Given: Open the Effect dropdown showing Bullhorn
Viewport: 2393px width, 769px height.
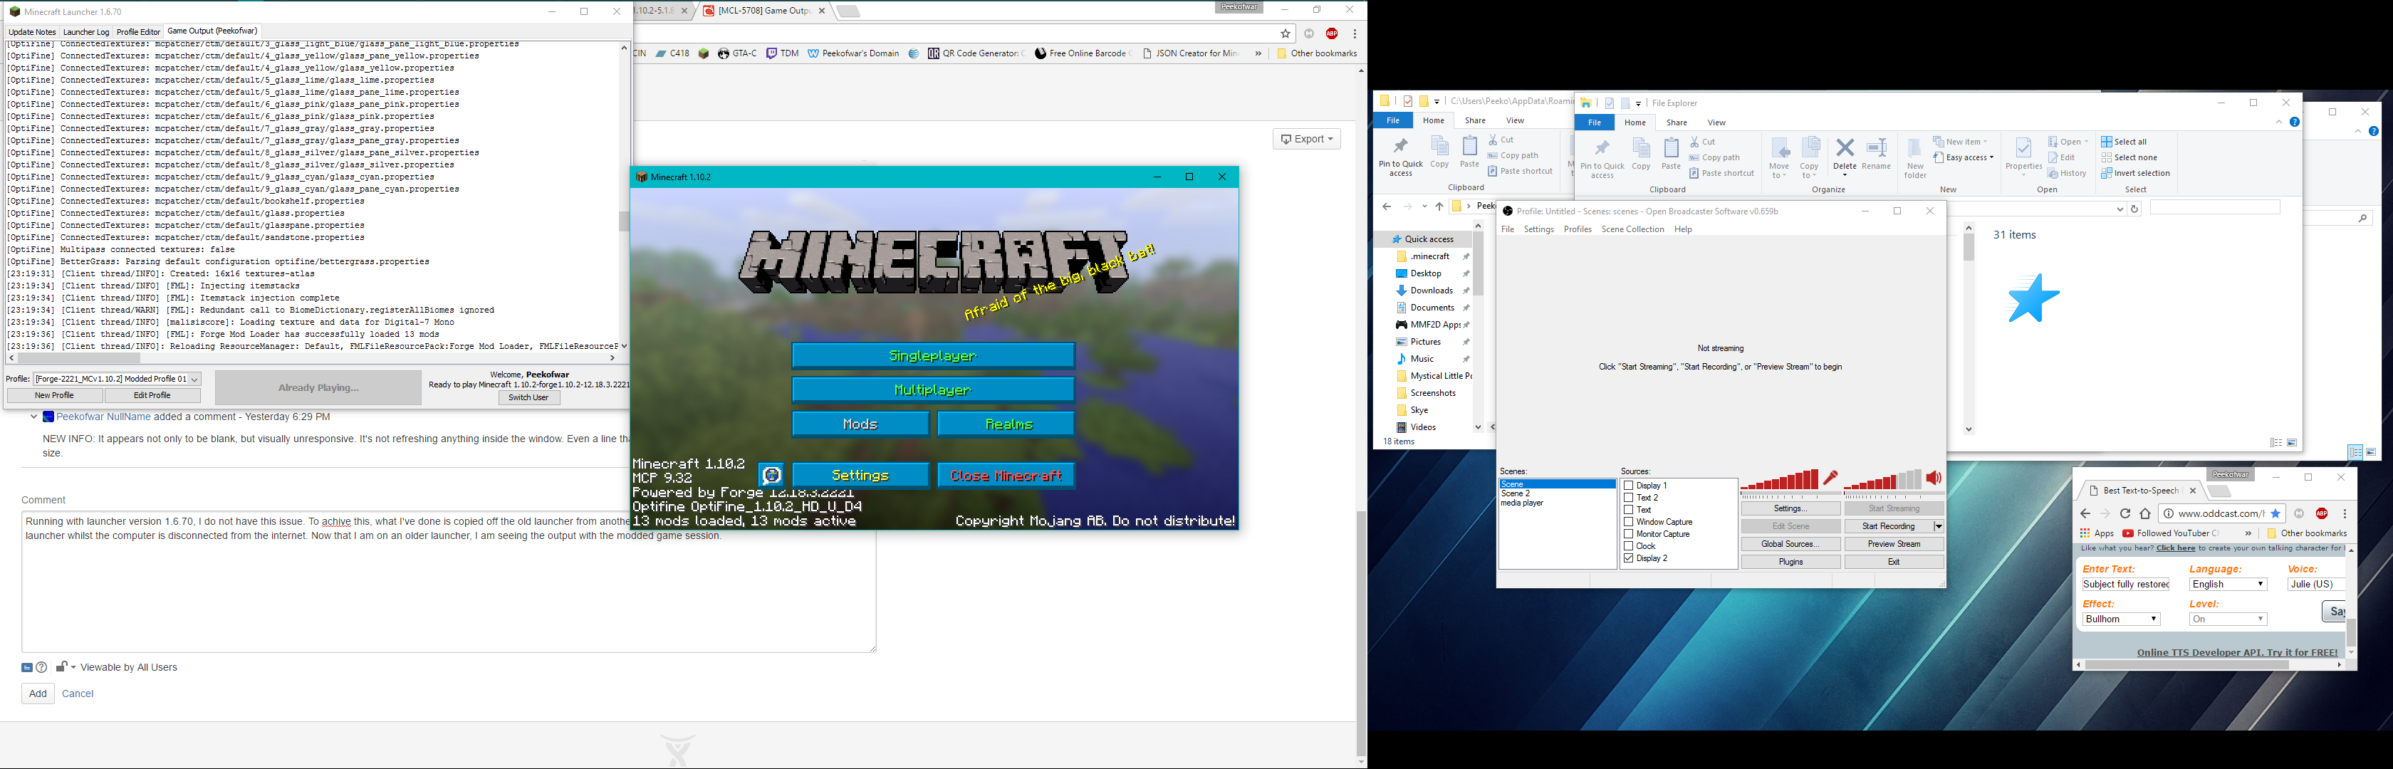Looking at the screenshot, I should [x=2121, y=619].
